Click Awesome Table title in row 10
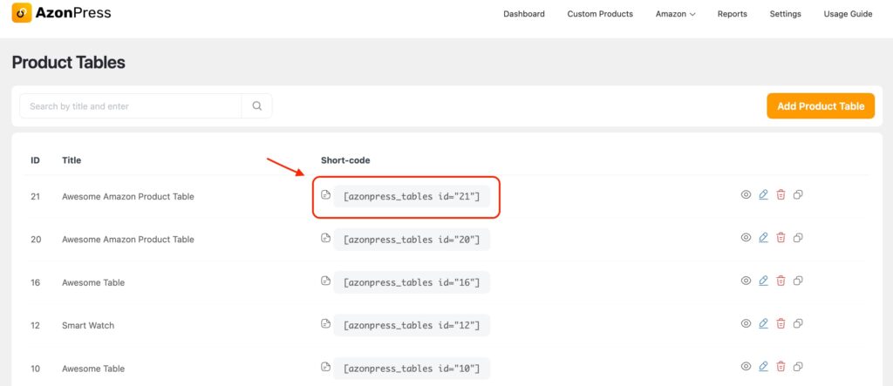Viewport: 893px width, 386px height. (93, 369)
